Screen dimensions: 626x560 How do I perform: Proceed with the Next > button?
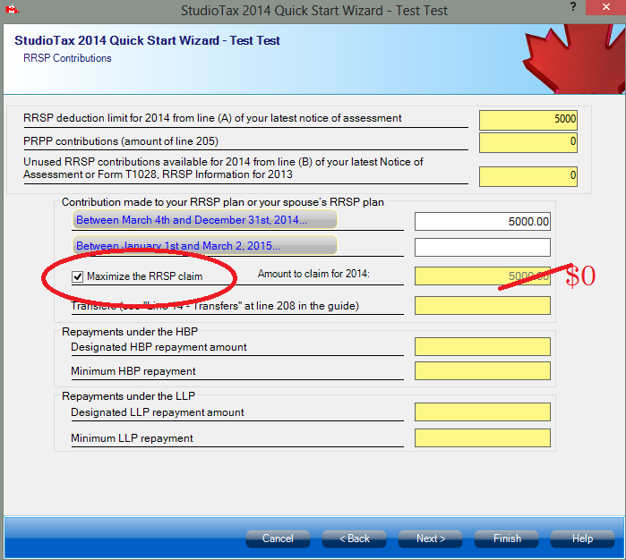tap(431, 539)
